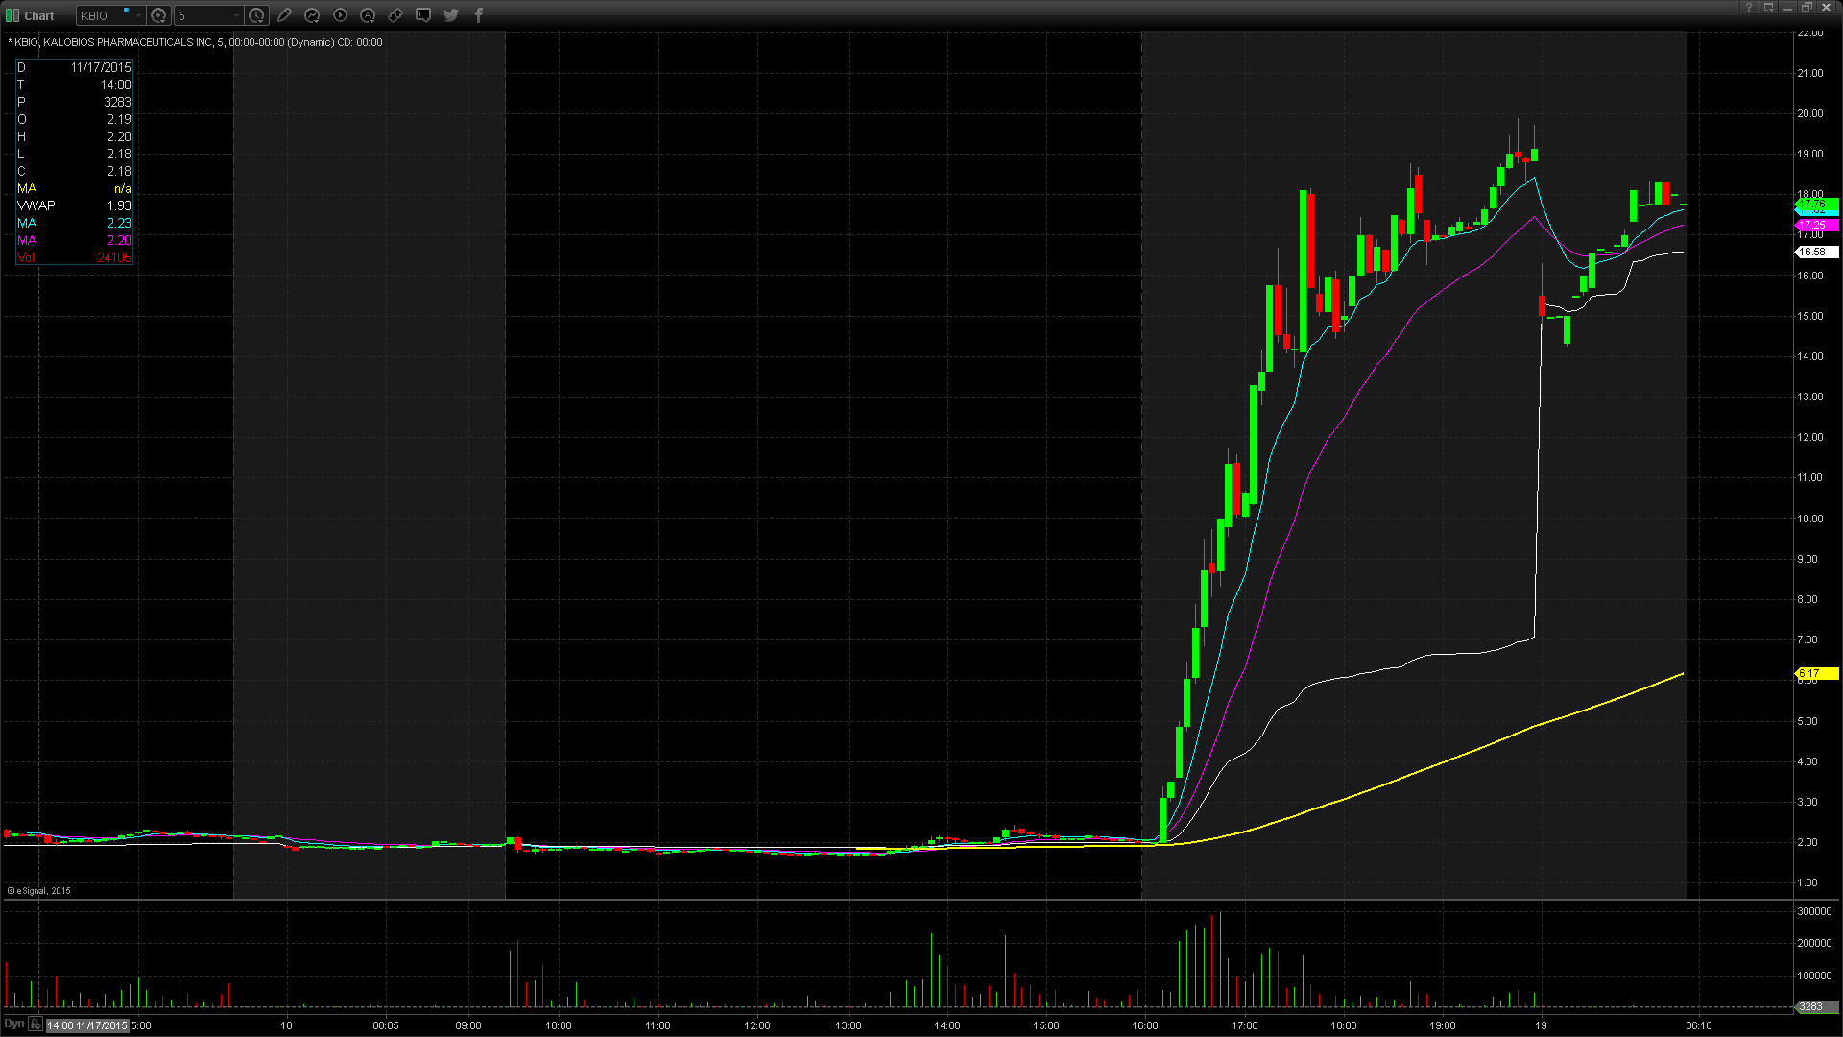Select the Vol row reading 24106
Viewport: 1843px width, 1037px height.
pyautogui.click(x=74, y=257)
